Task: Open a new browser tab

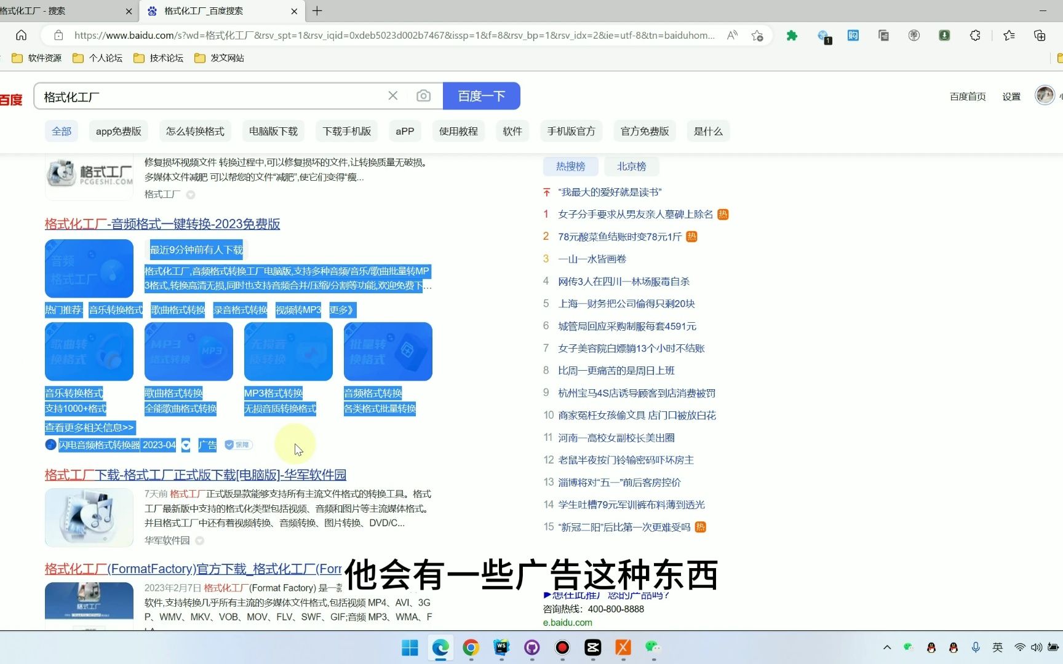Action: click(x=317, y=11)
